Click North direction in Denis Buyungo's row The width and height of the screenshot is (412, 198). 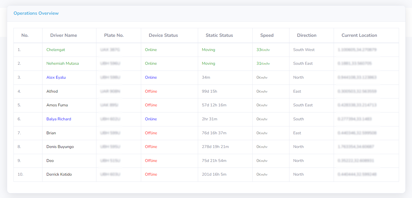298,147
